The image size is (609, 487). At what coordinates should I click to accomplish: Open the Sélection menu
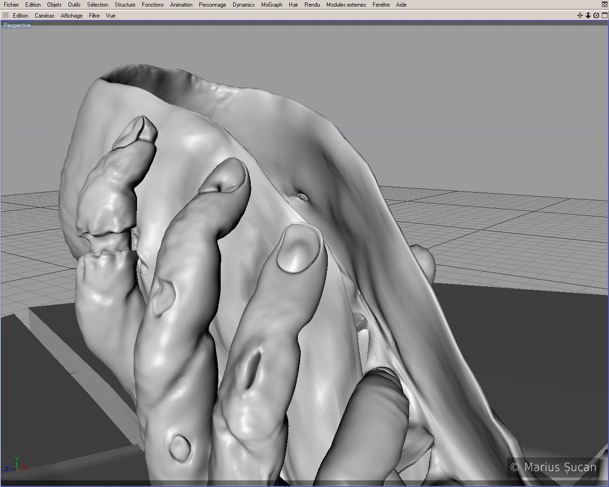pyautogui.click(x=98, y=5)
